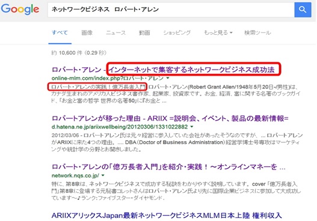Click the blue search magnifier button

click(303, 10)
